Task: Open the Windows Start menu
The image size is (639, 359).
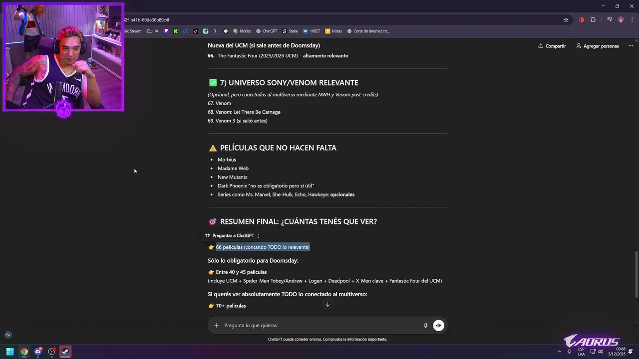Action: 10,352
